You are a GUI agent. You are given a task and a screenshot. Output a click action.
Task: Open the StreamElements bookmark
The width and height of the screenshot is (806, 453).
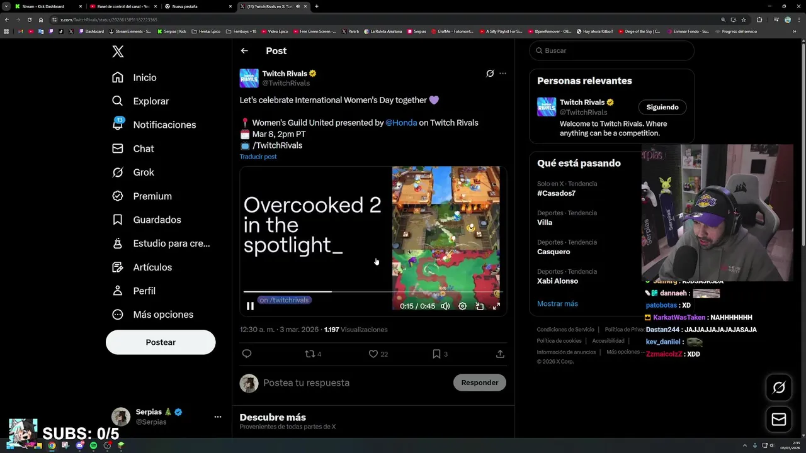[130, 31]
